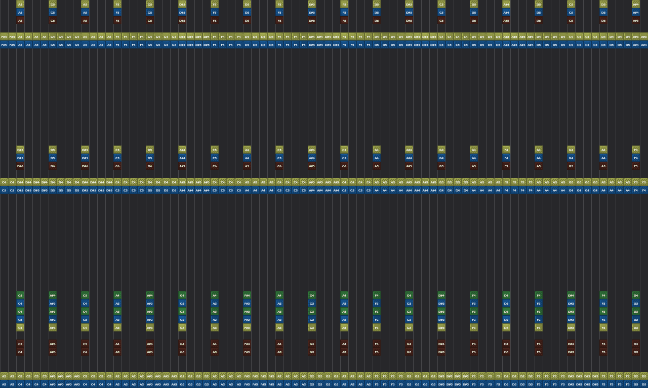Select first blue C3 note in bottom section

tap(20, 319)
